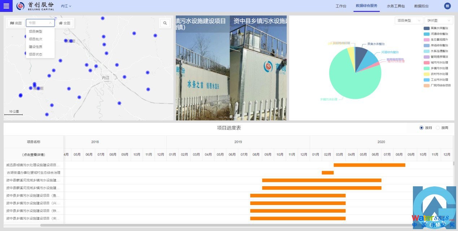
Task: Click the map search magnifier icon
Action: (165, 23)
